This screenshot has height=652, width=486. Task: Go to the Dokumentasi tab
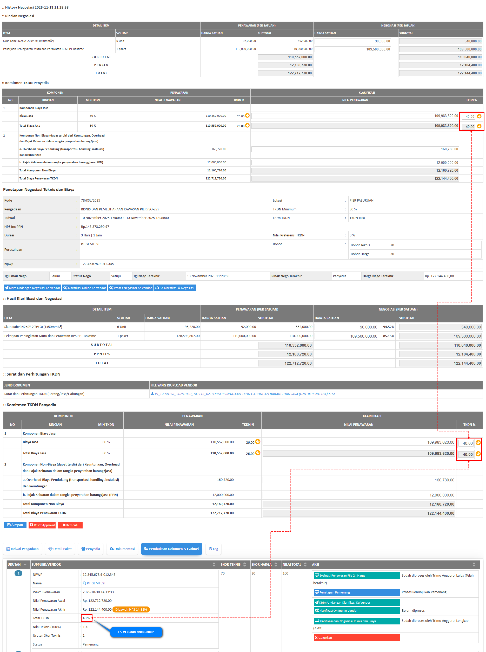pos(122,549)
